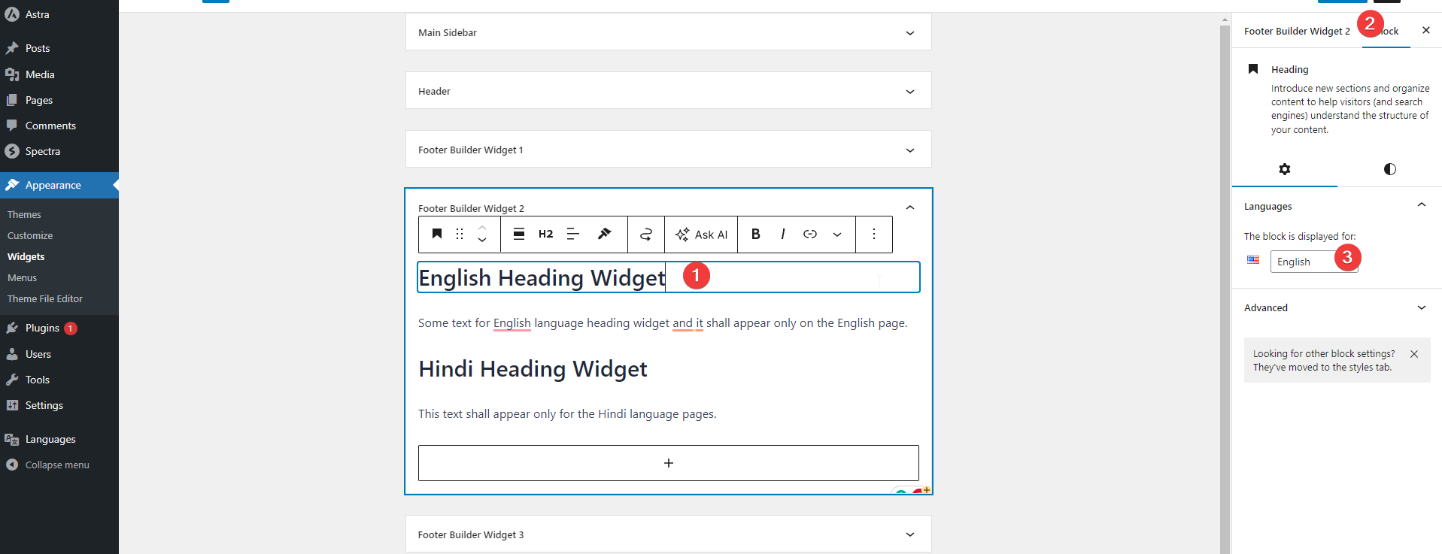Click the Heading block type bookmark icon in toolbar
The height and width of the screenshot is (554, 1442).
(x=437, y=234)
